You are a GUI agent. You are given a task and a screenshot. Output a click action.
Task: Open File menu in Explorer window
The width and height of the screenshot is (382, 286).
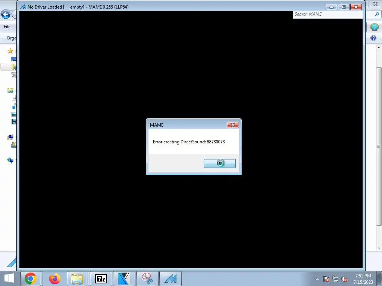coord(7,27)
